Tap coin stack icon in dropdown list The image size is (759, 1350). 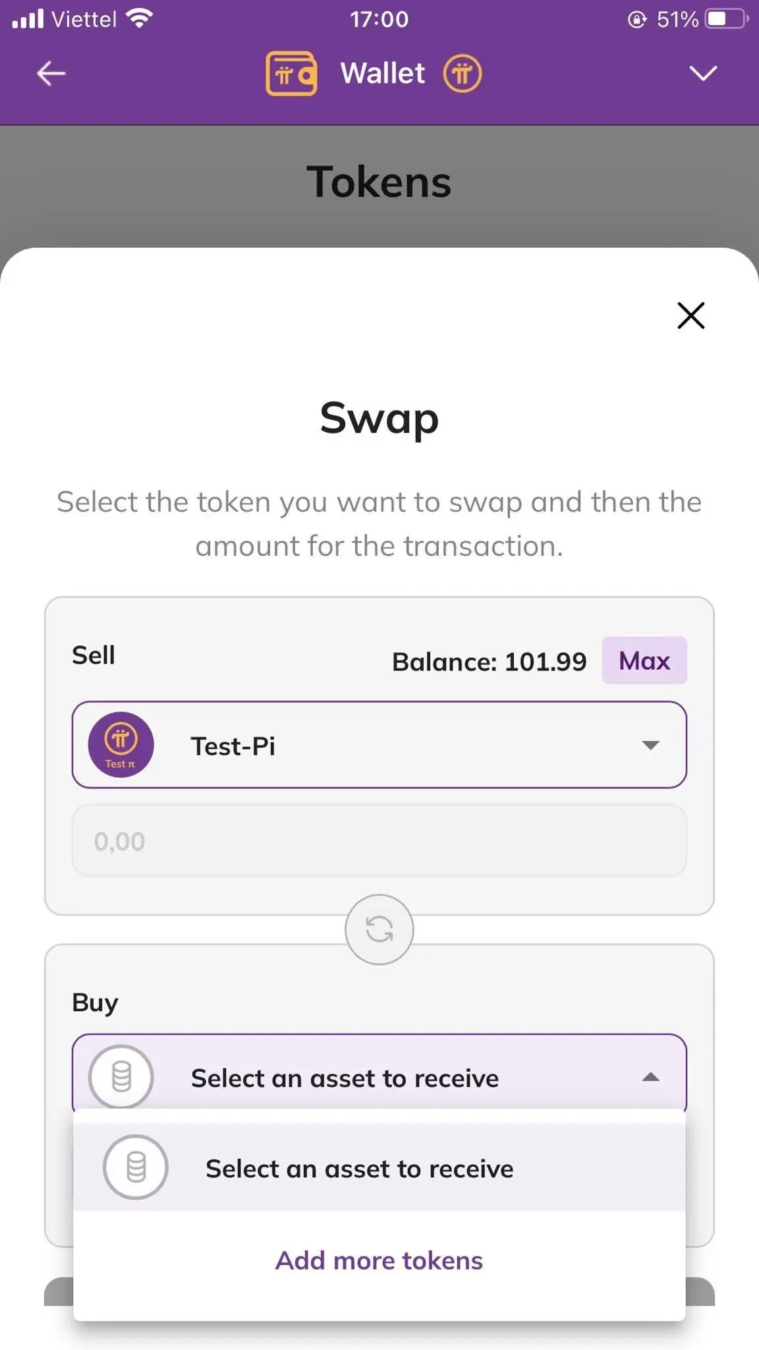136,1167
